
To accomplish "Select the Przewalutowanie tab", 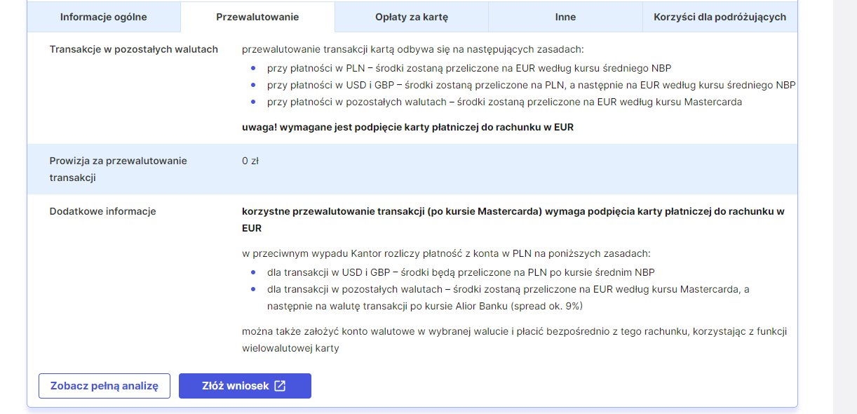I will (257, 17).
